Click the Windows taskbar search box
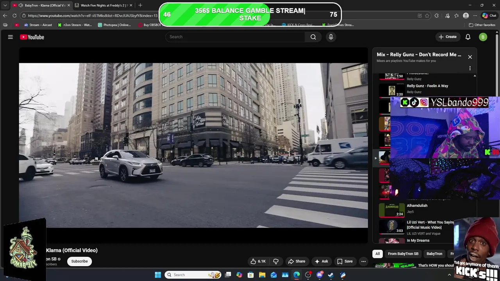500x281 pixels. click(193, 275)
